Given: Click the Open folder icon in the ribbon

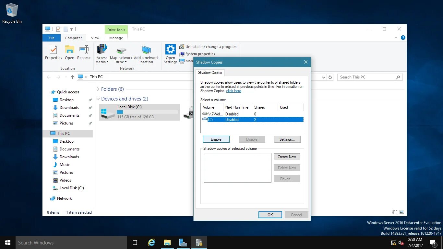Looking at the screenshot, I should pos(69,49).
